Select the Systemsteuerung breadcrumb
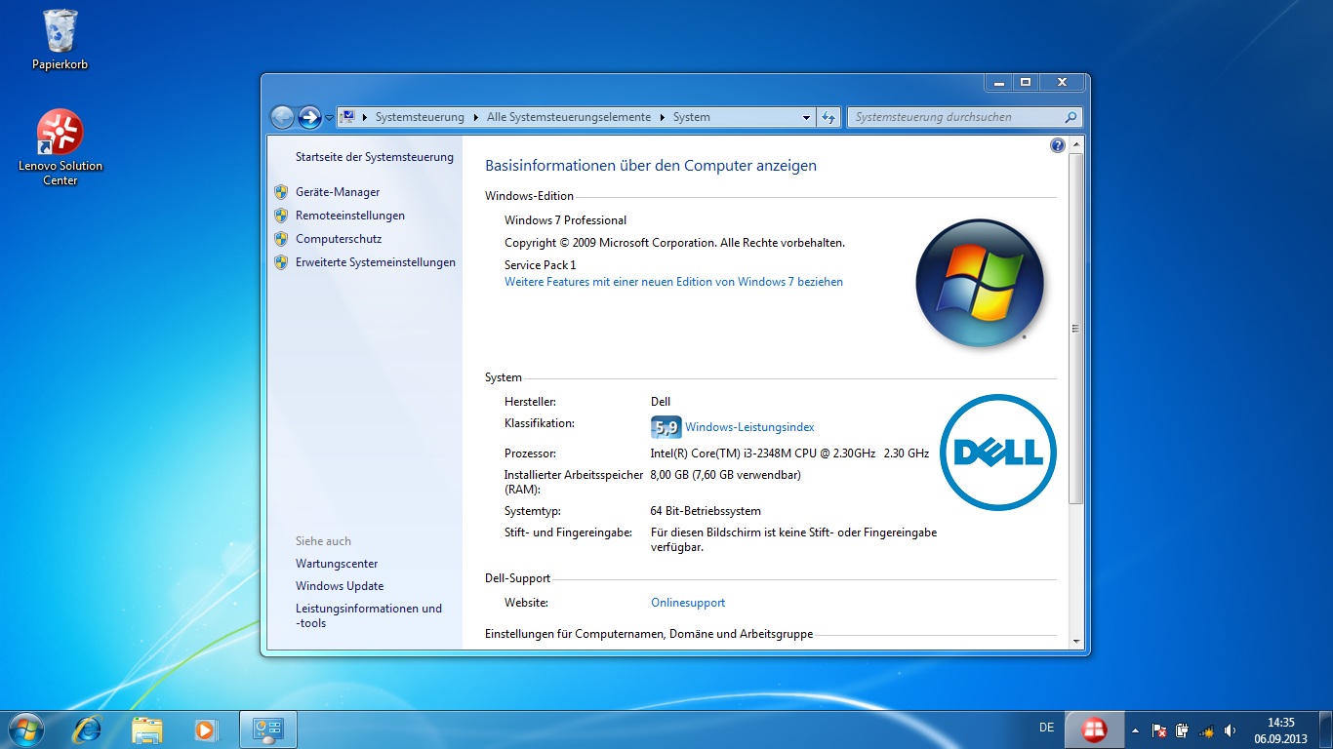The image size is (1333, 749). (x=420, y=117)
